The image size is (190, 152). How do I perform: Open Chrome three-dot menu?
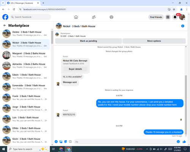[187, 9]
